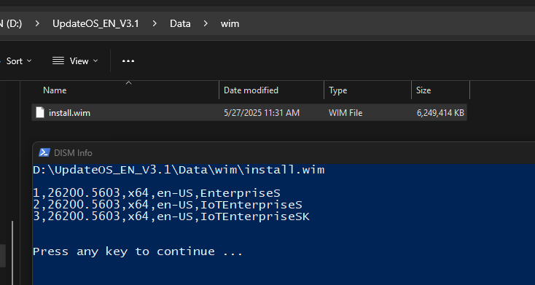535x285 pixels.
Task: Go to the Data folder breadcrumb
Action: tap(180, 23)
